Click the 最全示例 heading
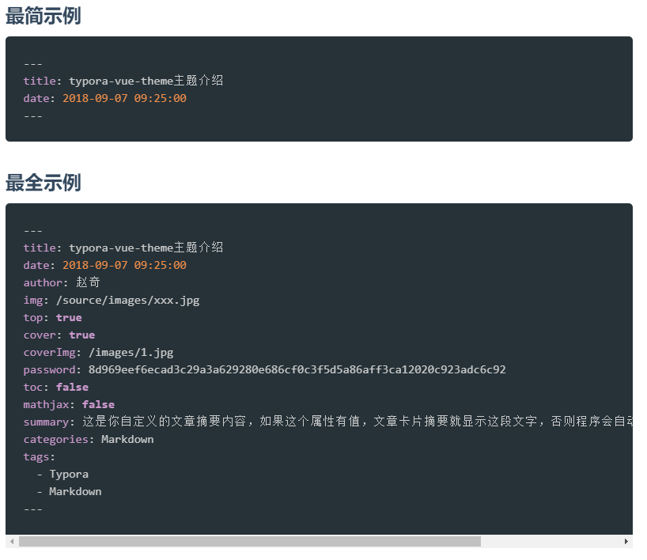Screen dimensions: 647x560 [x=43, y=183]
